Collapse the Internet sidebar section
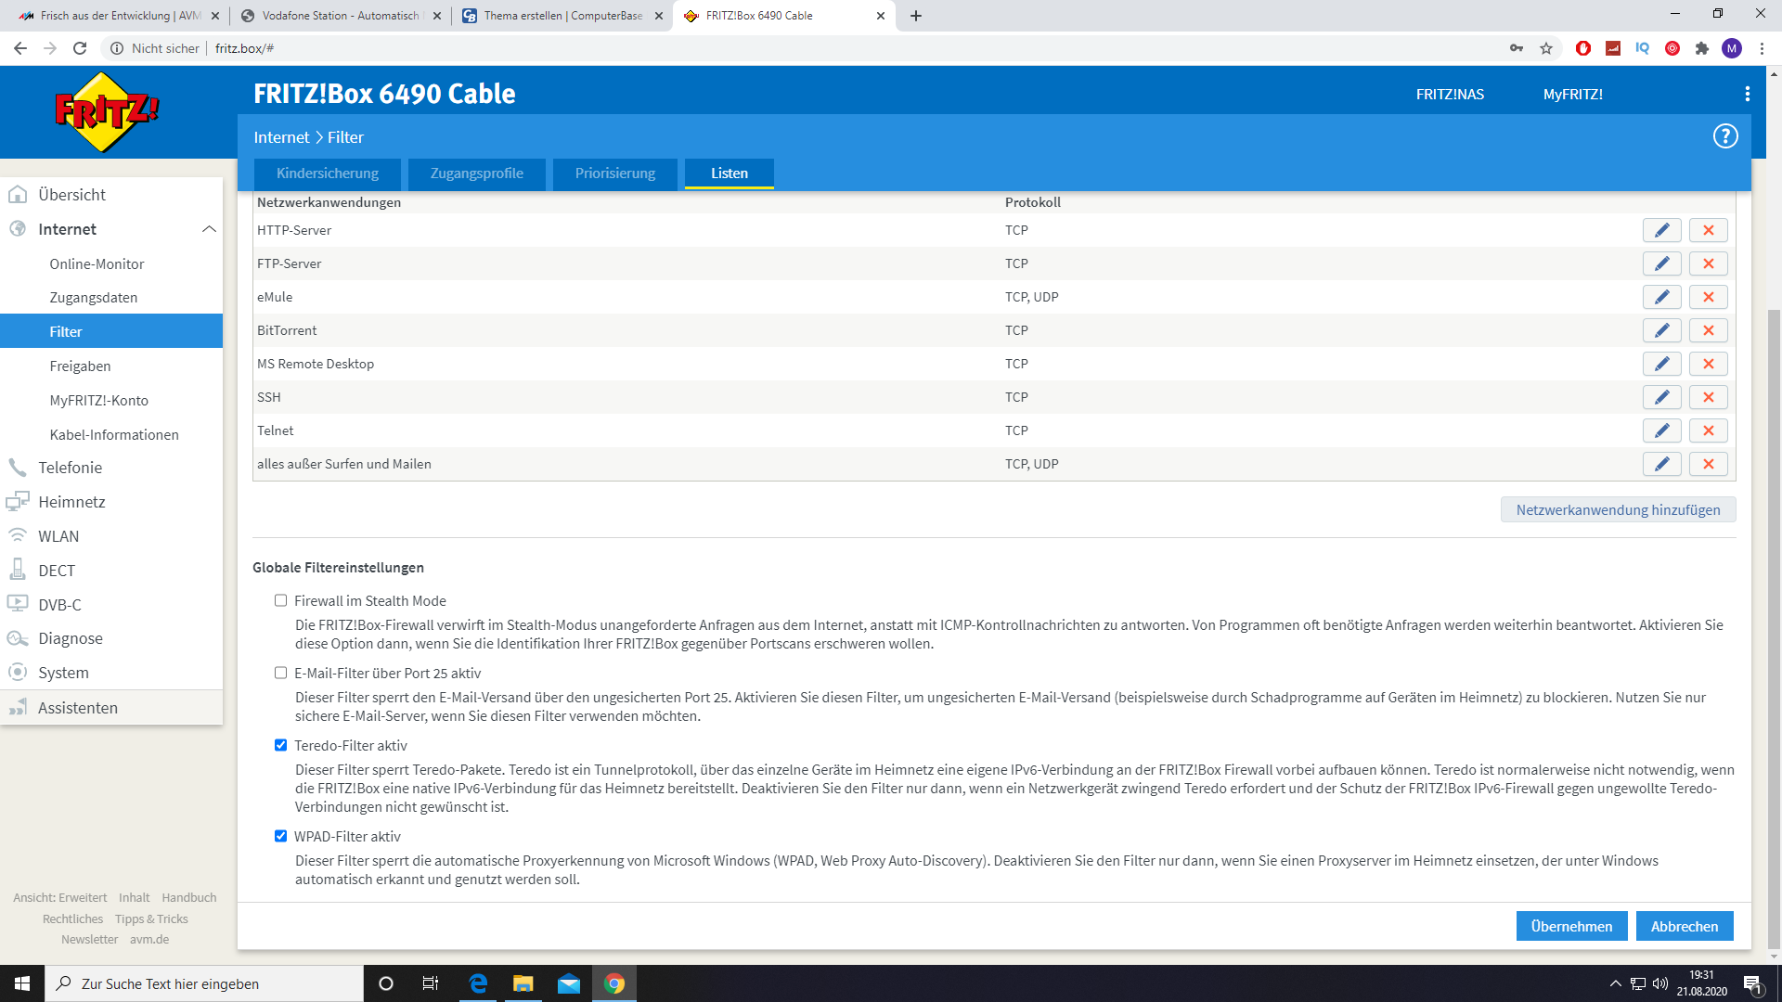 point(209,229)
